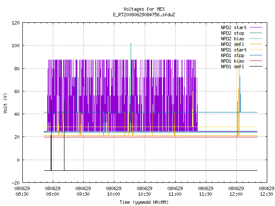This screenshot has height=206, width=275.
Task: Click the y-axis tick value 0
Action: tap(18, 160)
